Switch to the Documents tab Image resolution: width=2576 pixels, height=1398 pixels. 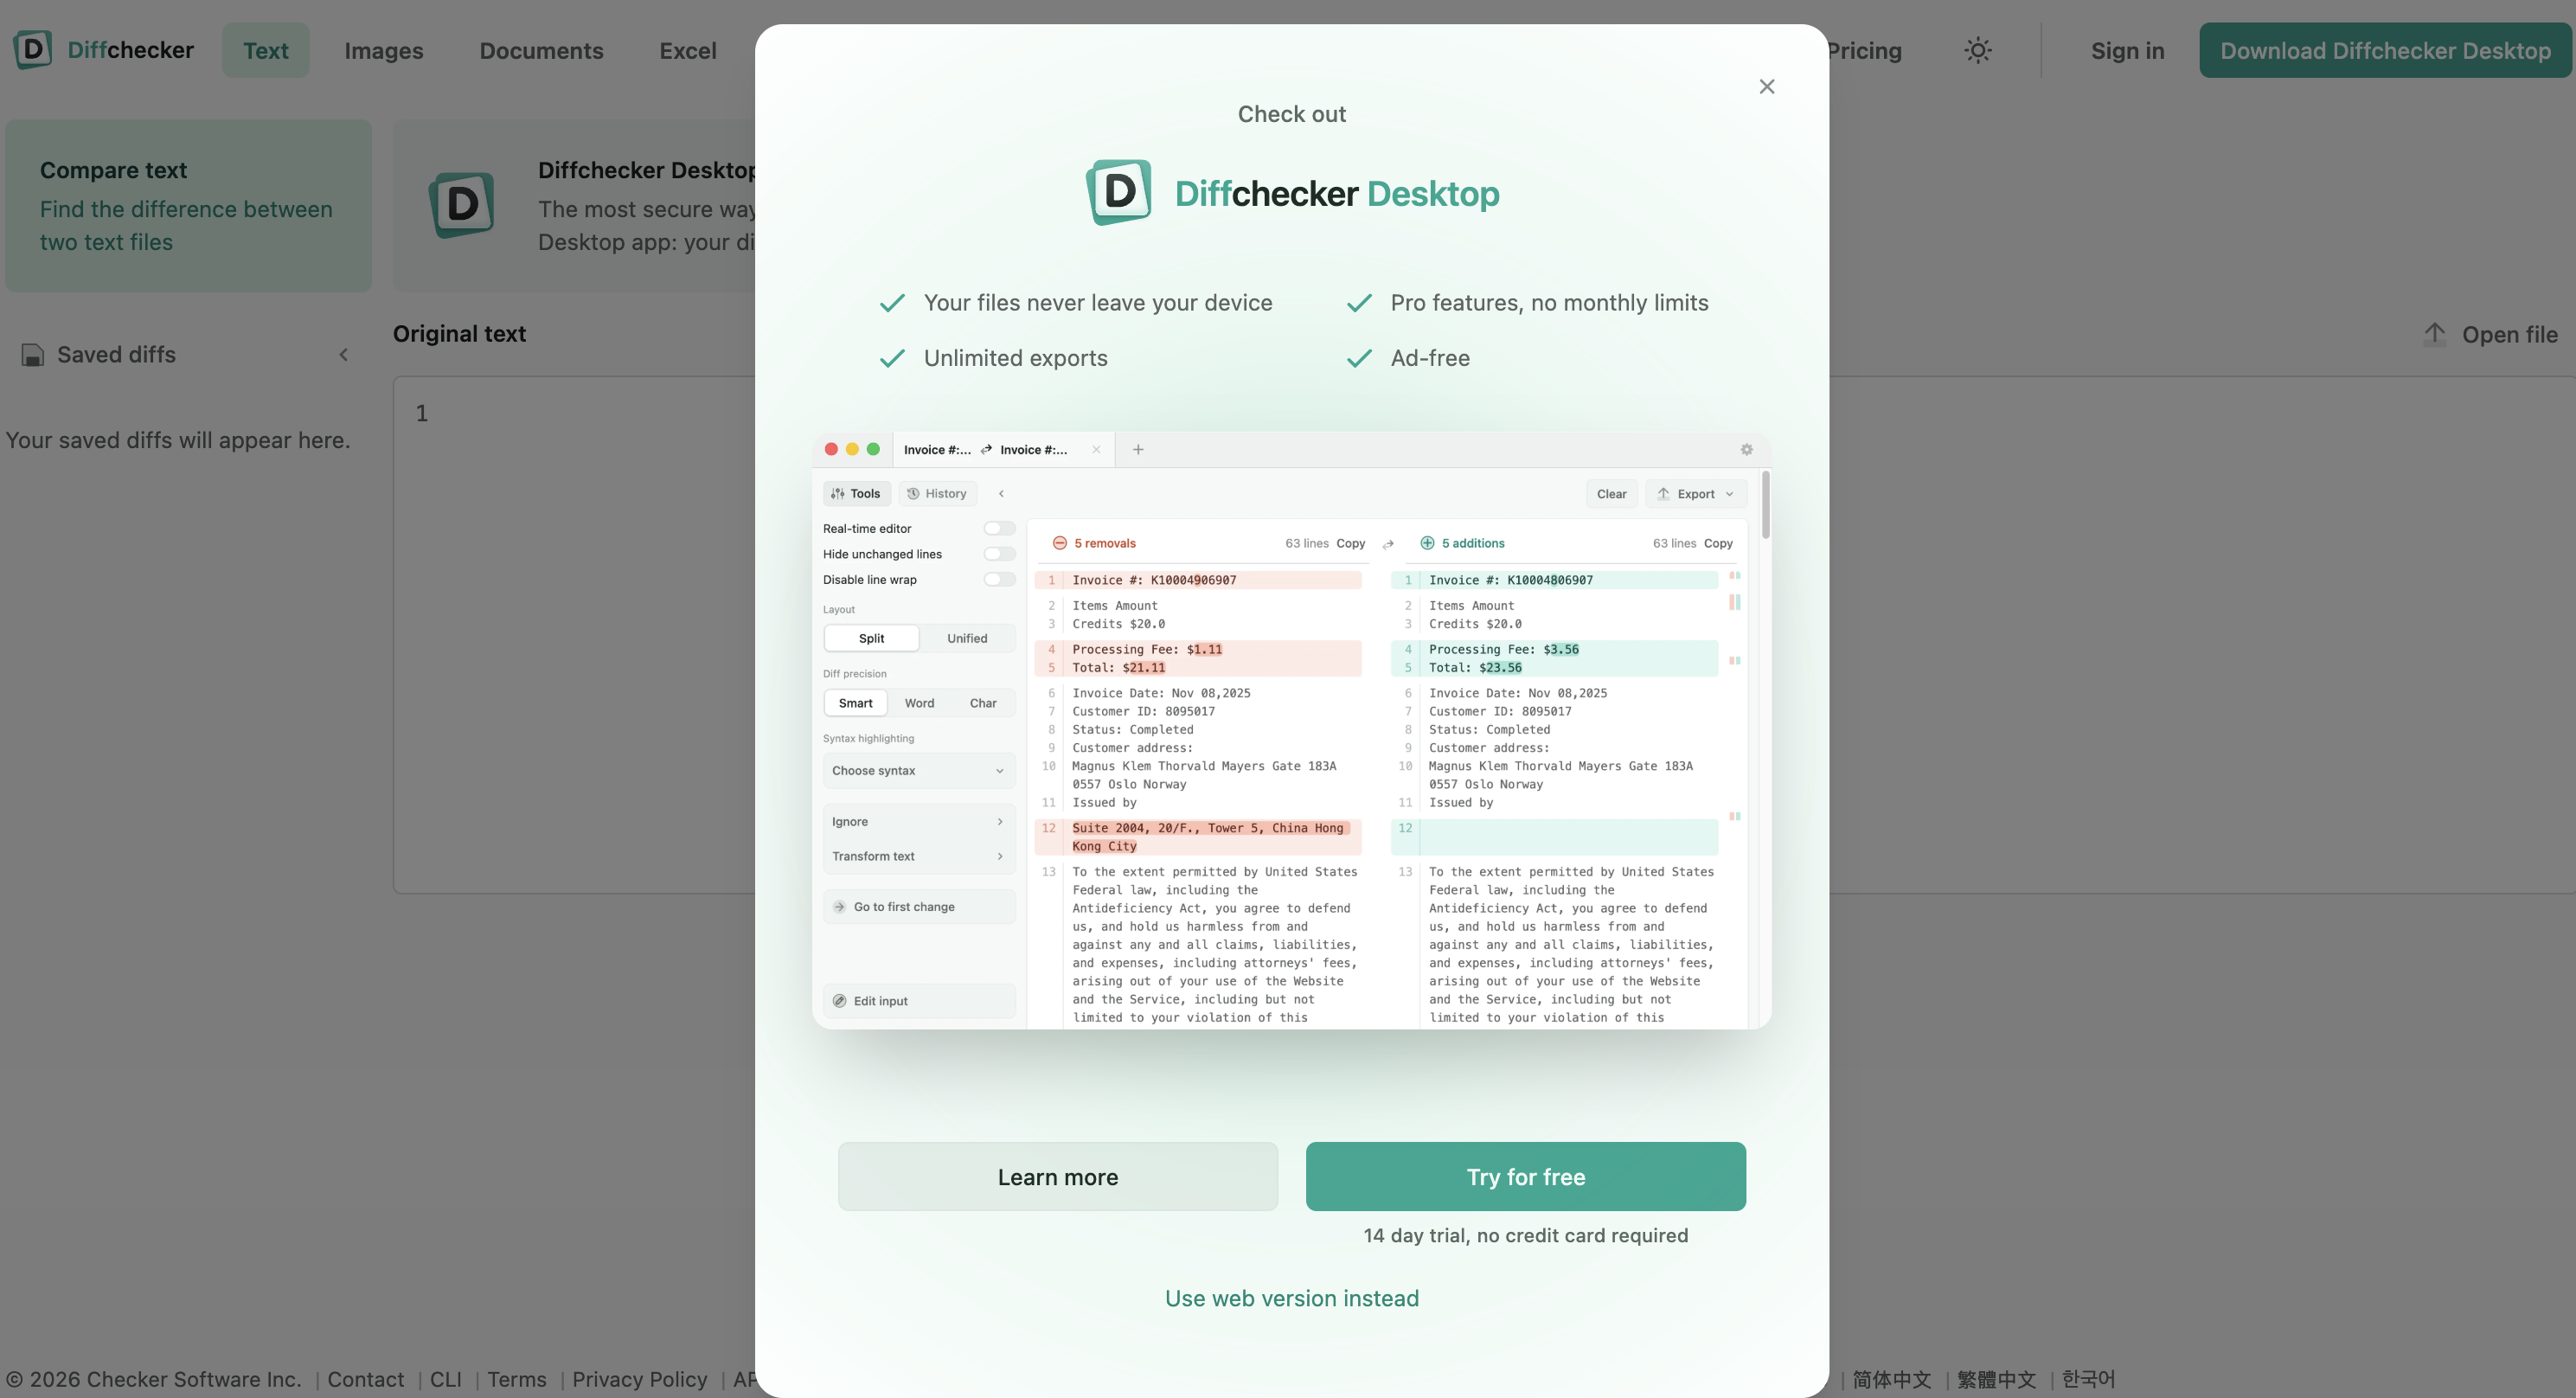(x=541, y=50)
